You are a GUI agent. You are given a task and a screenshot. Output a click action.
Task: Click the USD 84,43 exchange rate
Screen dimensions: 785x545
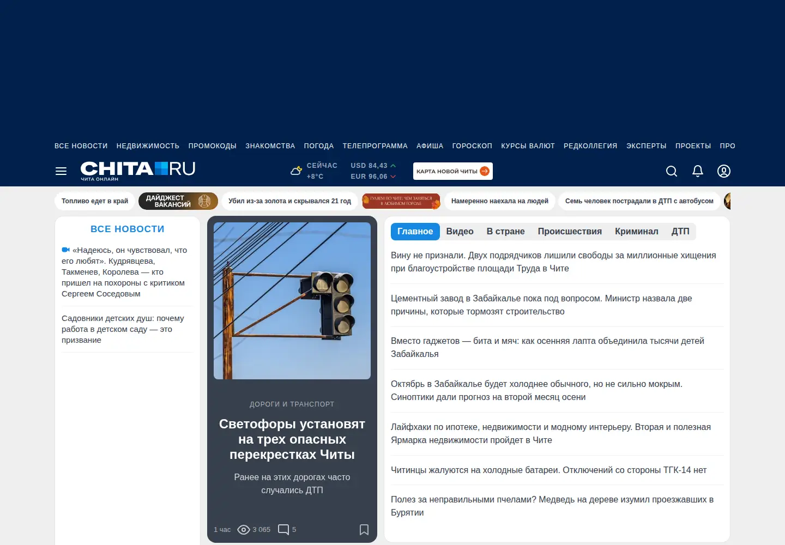click(x=373, y=166)
